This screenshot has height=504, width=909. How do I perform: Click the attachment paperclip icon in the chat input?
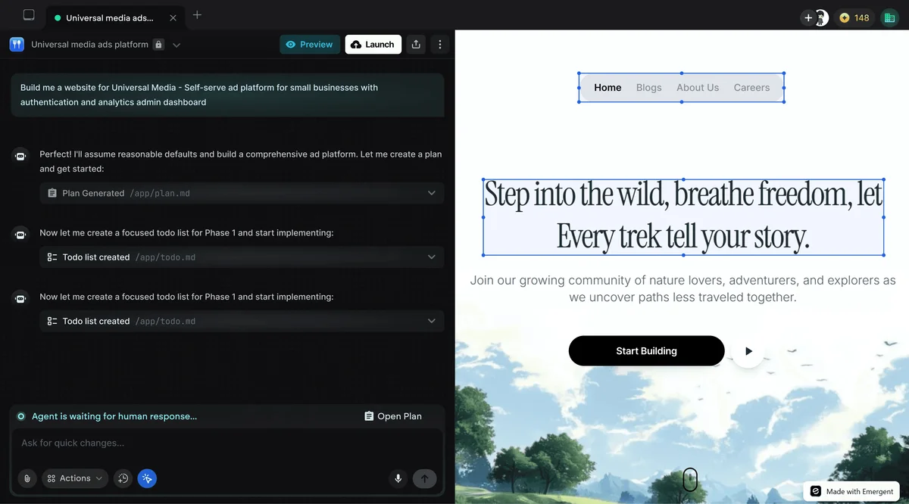[x=27, y=478]
